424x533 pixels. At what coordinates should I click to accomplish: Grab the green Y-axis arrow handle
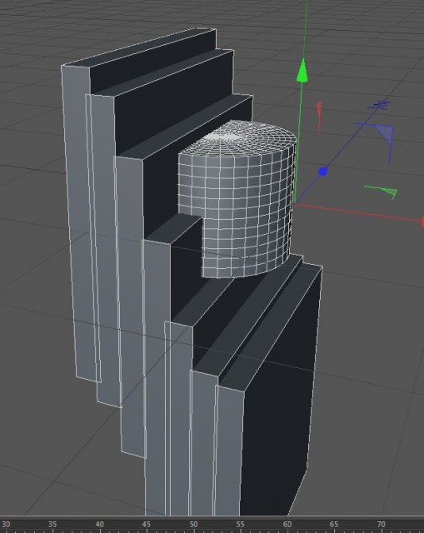(302, 71)
